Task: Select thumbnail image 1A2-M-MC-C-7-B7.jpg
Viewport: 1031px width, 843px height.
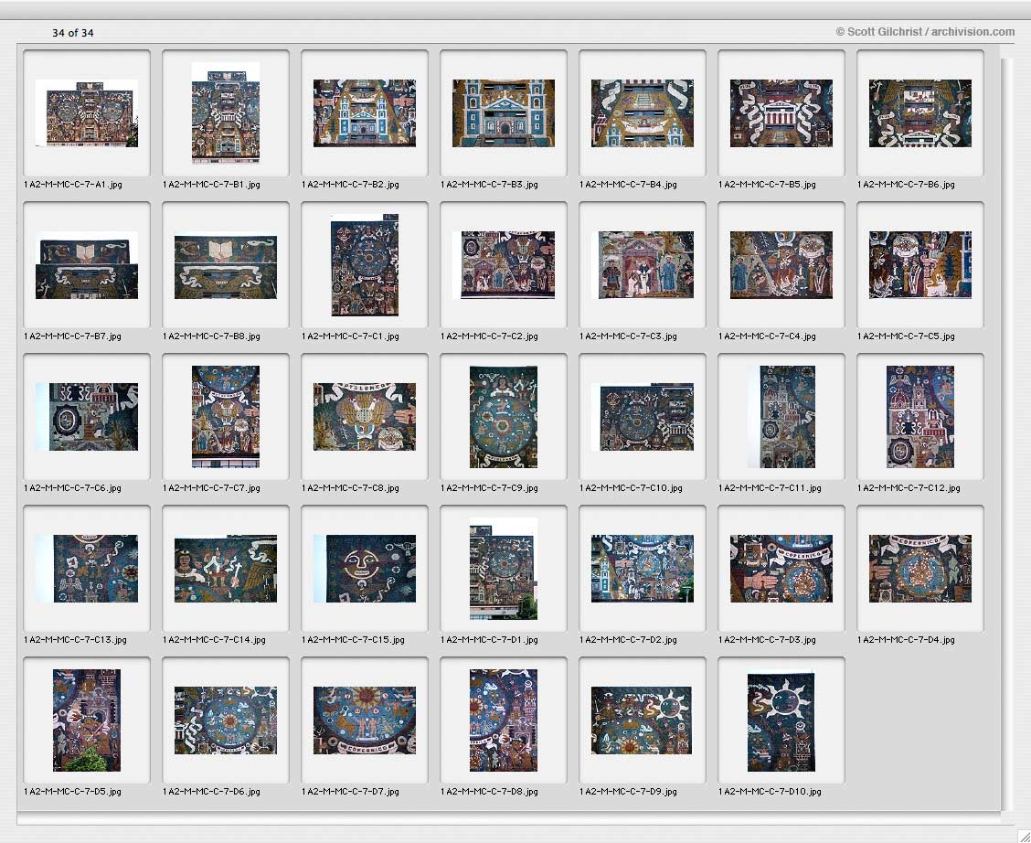Action: 87,265
